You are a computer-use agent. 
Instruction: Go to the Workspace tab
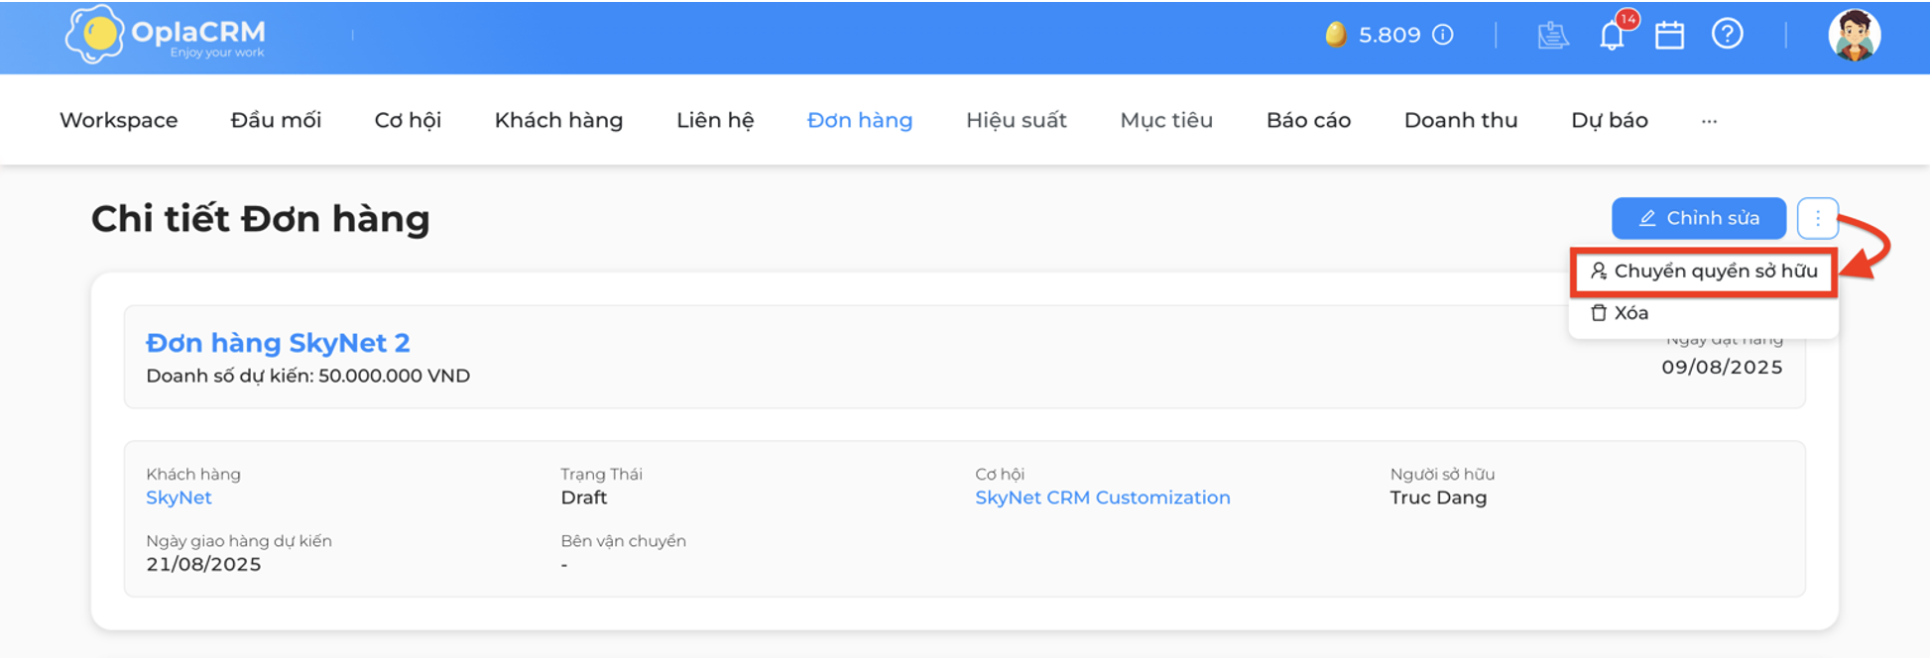pyautogui.click(x=119, y=120)
